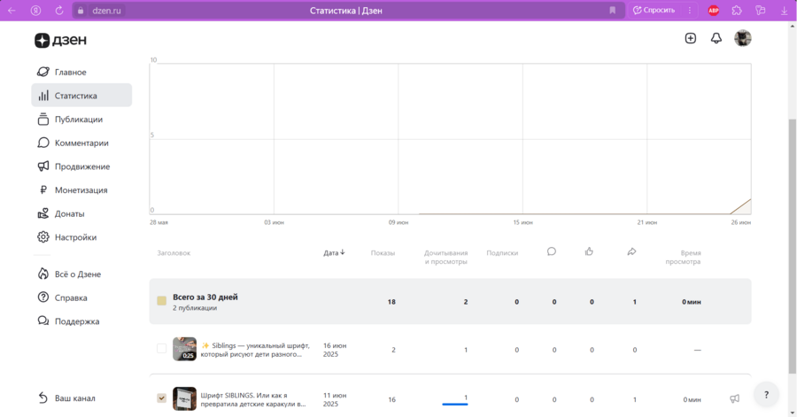Click the create publication plus icon
The height and width of the screenshot is (417, 797).
point(691,39)
